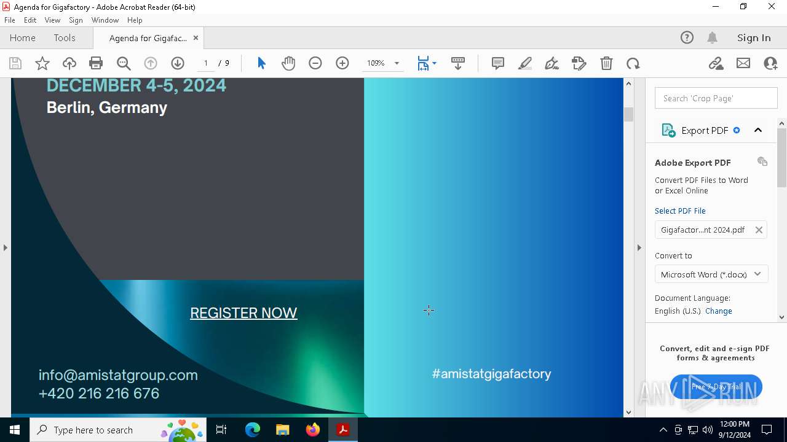Show hidden system tray icons chevron
This screenshot has height=442, width=787.
click(663, 430)
